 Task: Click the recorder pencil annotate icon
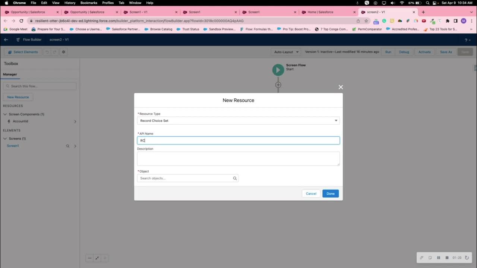point(421,258)
